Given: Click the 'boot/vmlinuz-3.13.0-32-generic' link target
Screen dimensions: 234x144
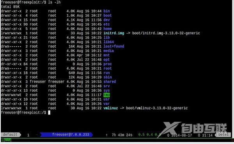Looking at the screenshot, I should [x=157, y=108].
